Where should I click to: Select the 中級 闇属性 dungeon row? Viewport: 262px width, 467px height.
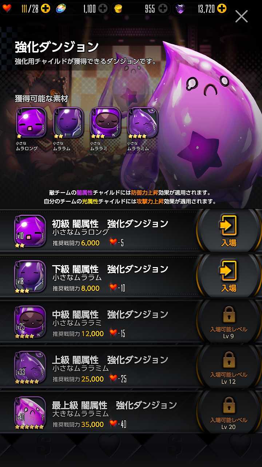pos(131,321)
